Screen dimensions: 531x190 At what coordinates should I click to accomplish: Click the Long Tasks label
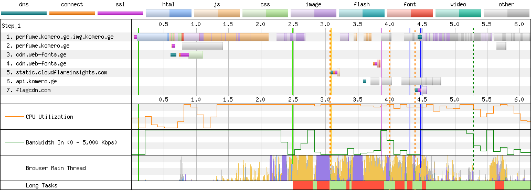[x=41, y=185]
